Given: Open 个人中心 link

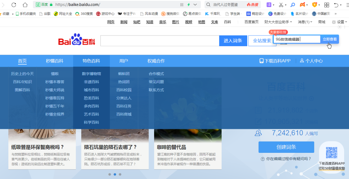Looking at the screenshot, I should click(312, 61).
